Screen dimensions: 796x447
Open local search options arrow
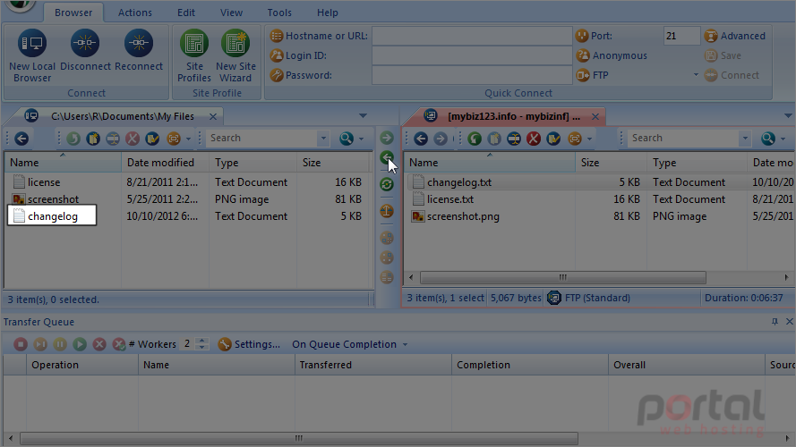[x=362, y=139]
